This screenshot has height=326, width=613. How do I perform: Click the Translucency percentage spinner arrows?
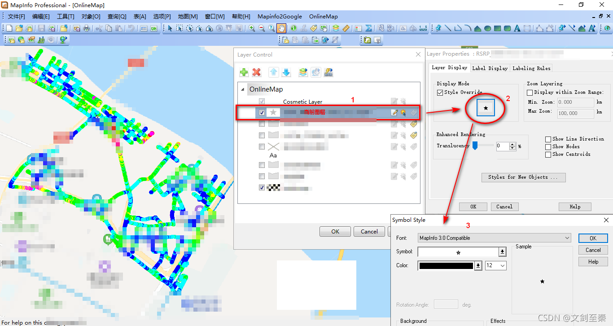click(x=512, y=146)
